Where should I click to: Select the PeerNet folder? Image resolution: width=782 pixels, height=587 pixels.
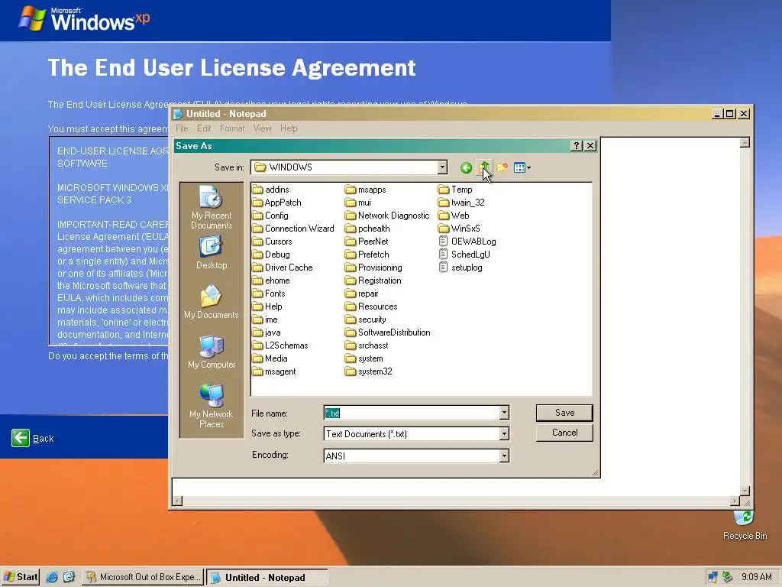[x=367, y=242]
